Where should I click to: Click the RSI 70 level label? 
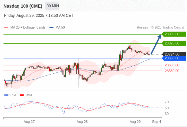(167, 102)
